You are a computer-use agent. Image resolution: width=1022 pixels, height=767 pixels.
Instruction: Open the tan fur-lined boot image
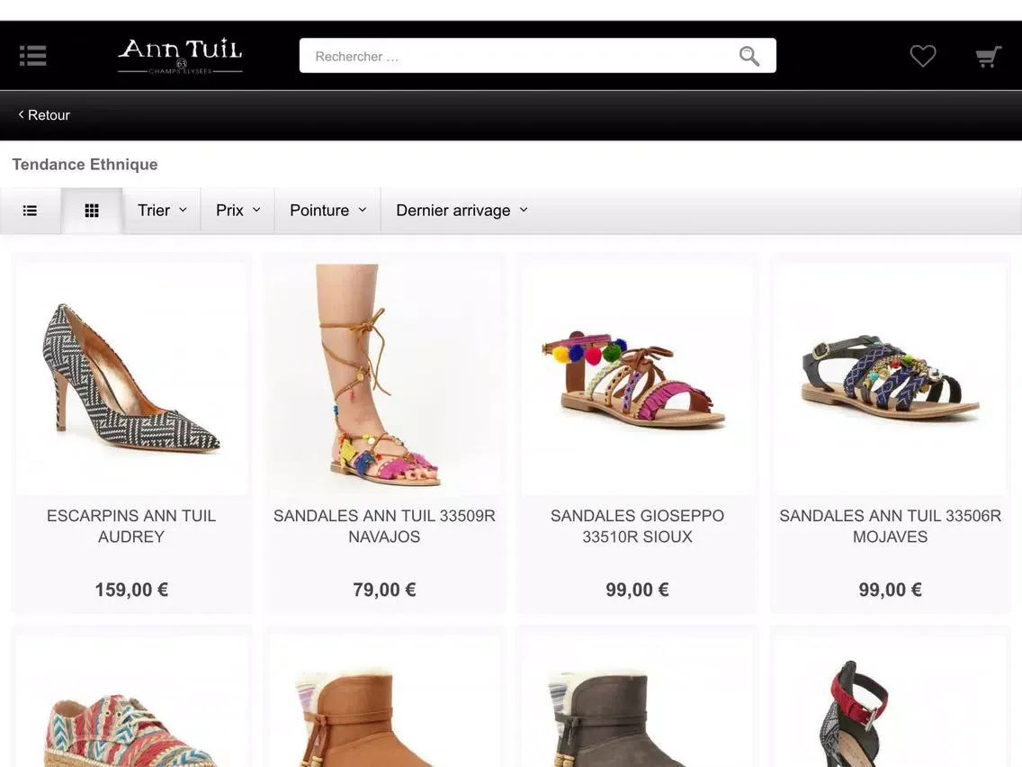click(384, 702)
